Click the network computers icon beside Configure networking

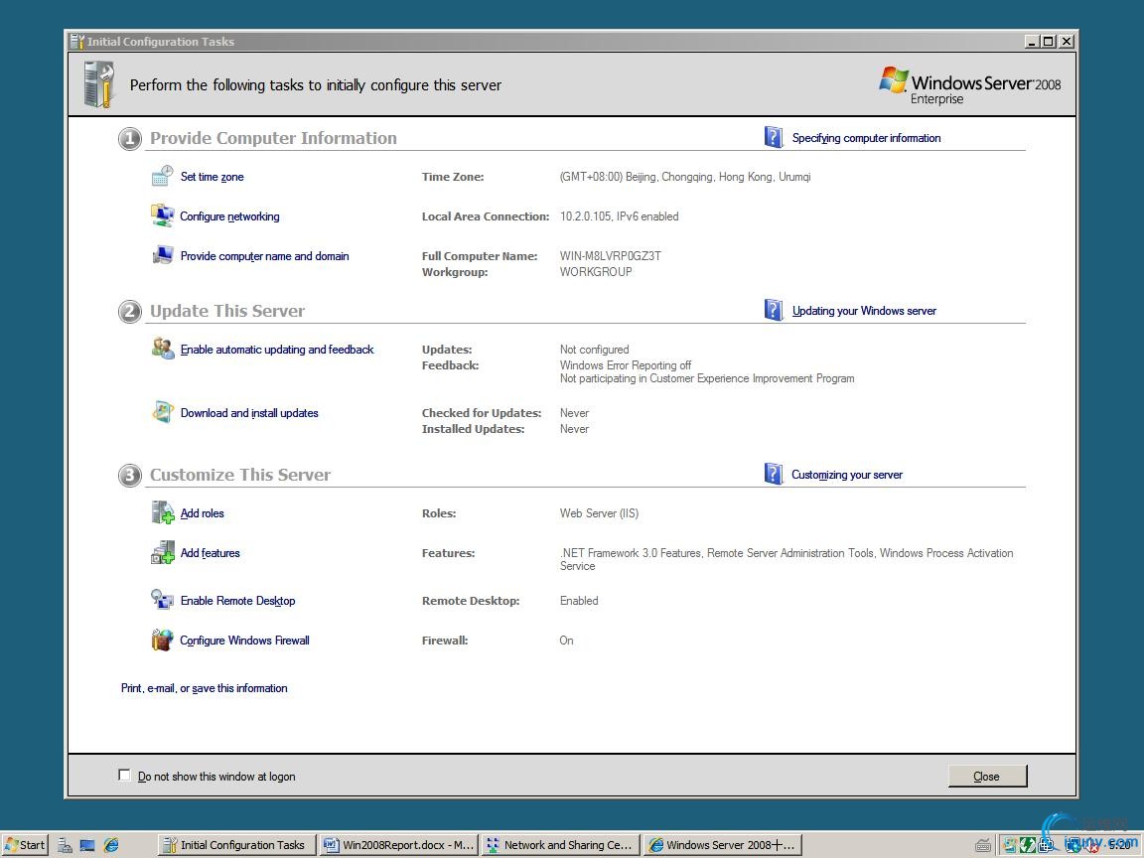point(162,215)
